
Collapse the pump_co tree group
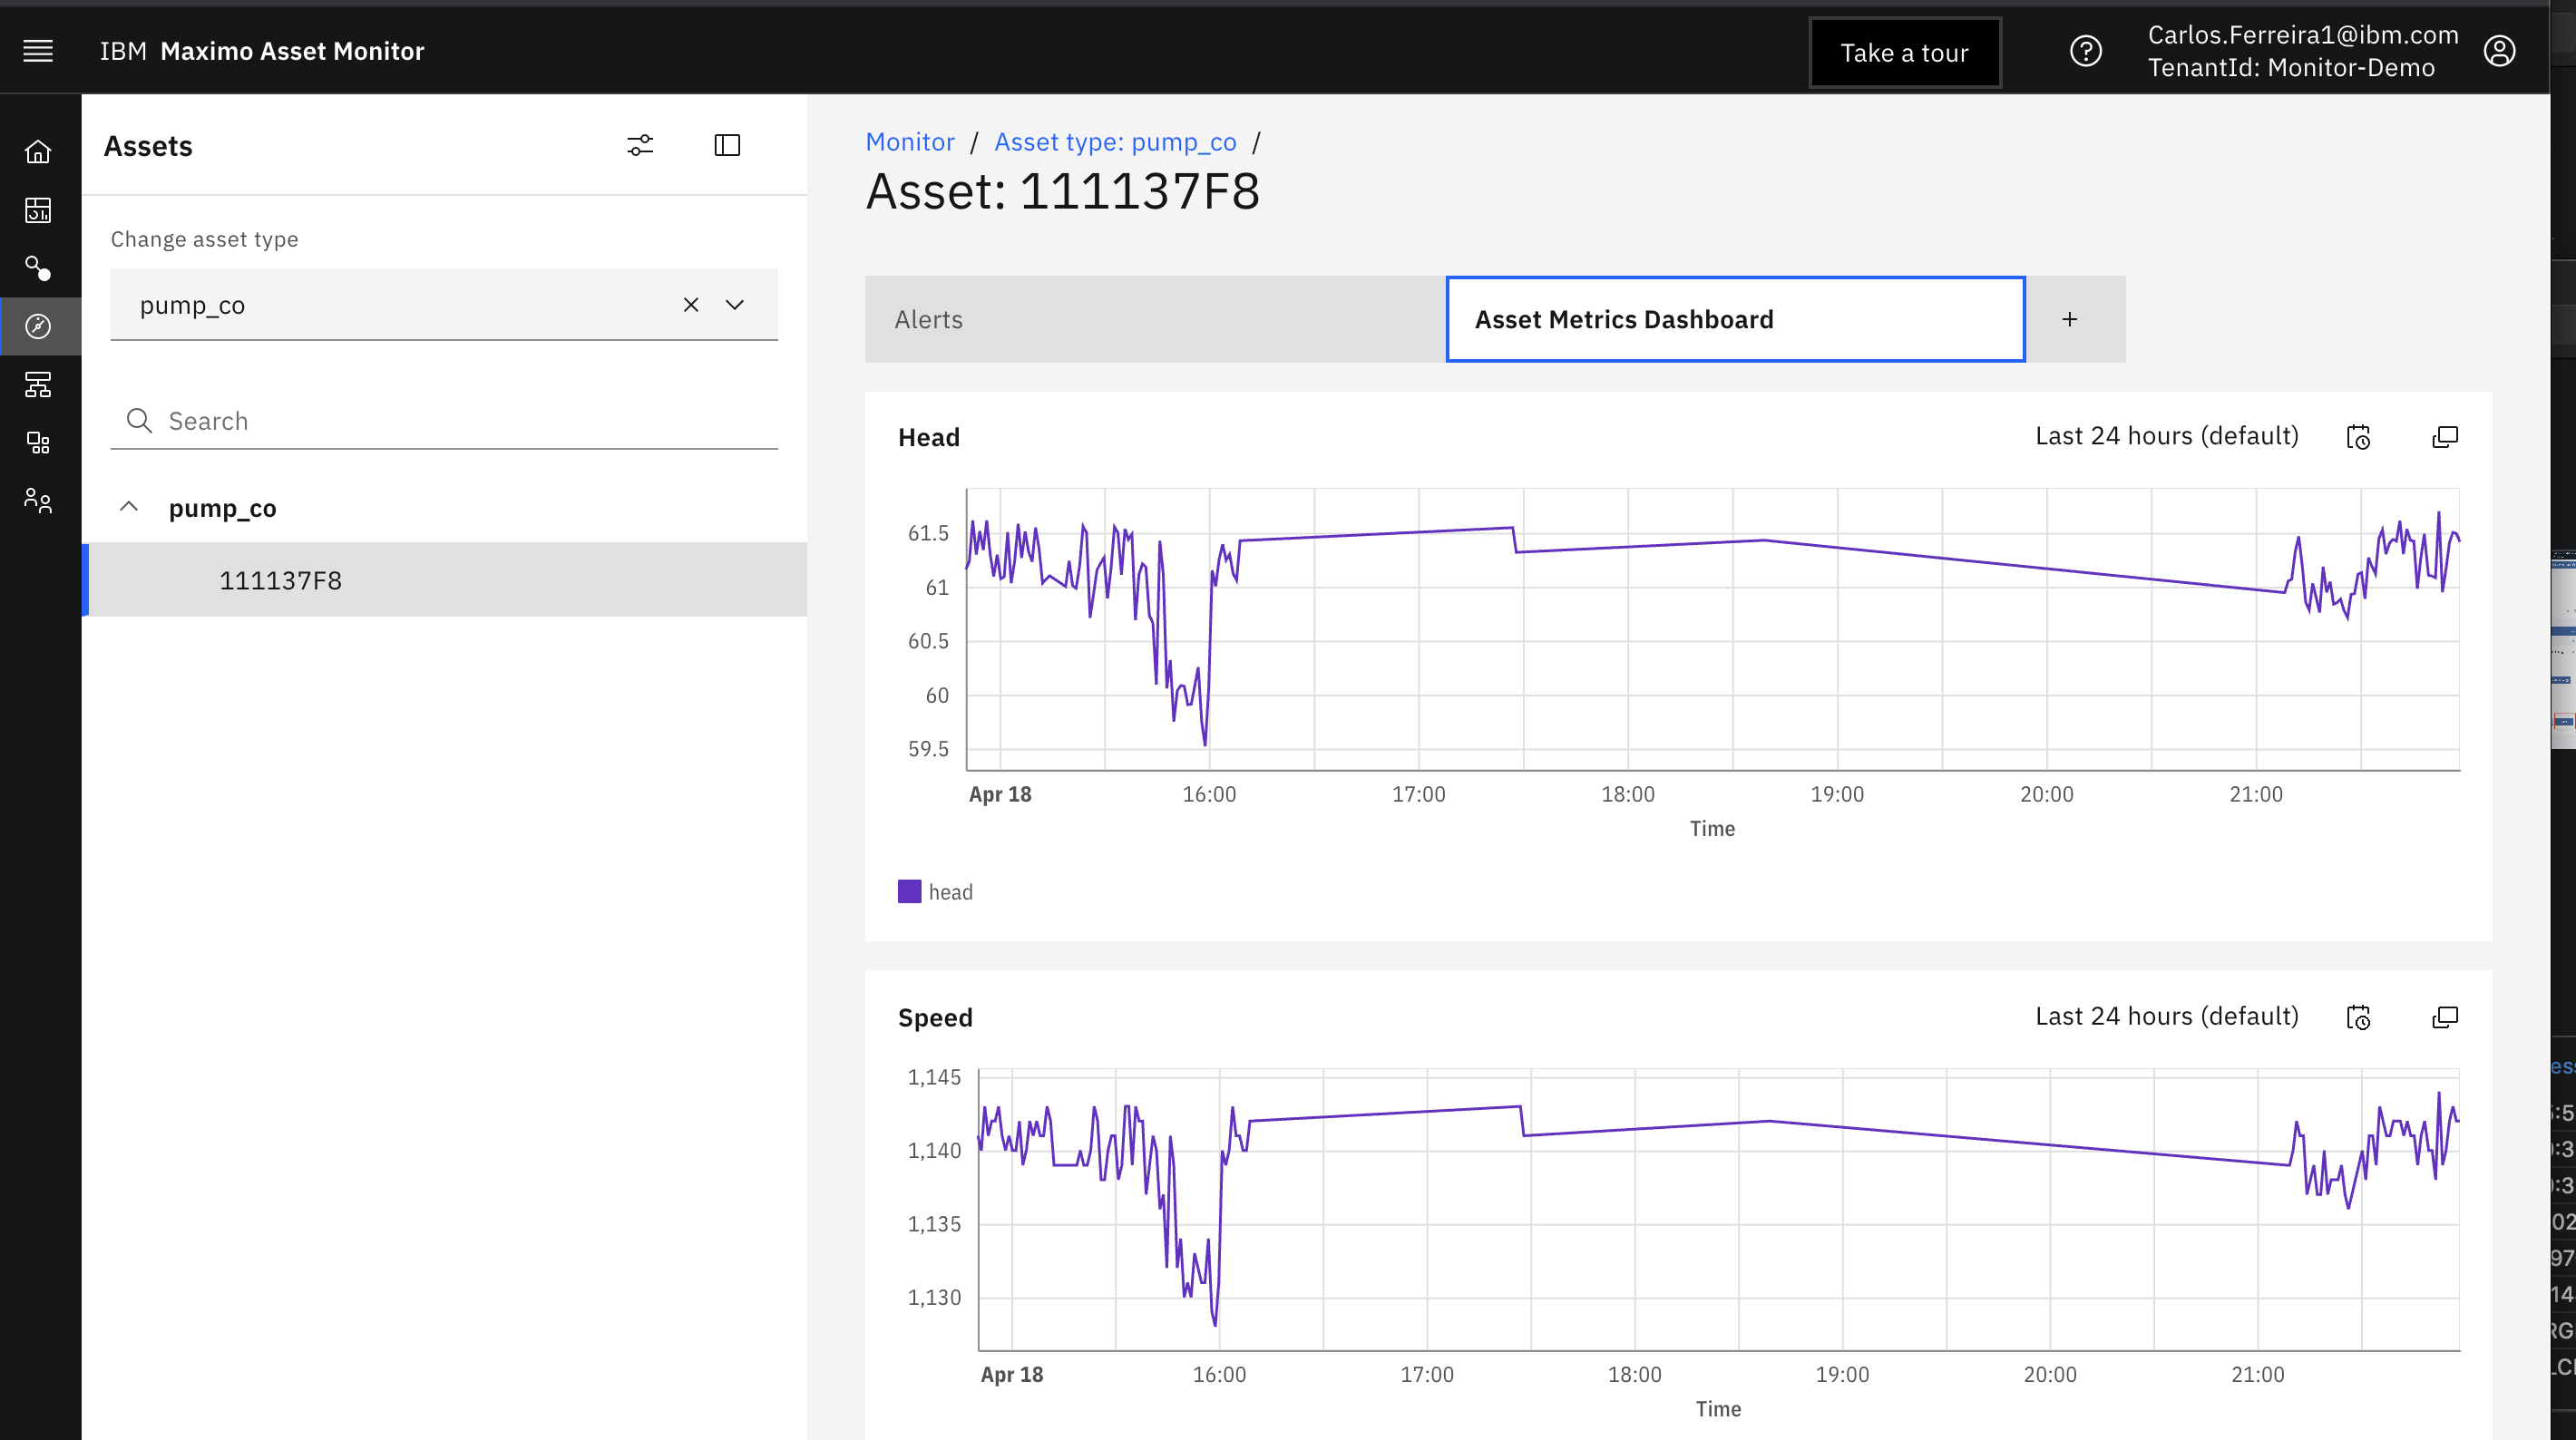(x=129, y=507)
